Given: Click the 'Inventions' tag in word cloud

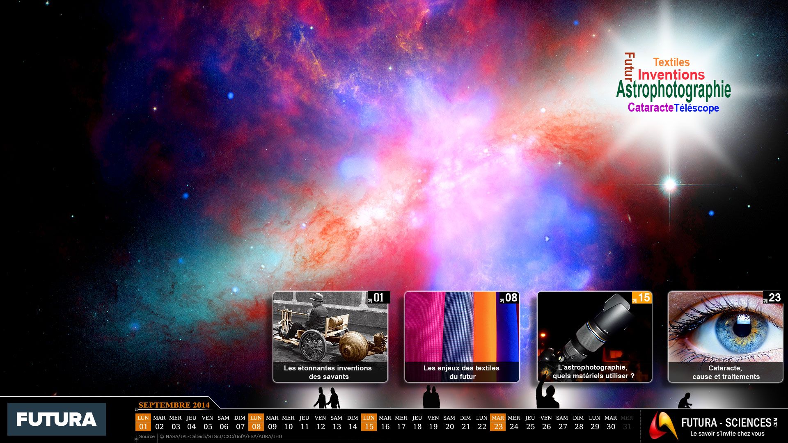Looking at the screenshot, I should [x=671, y=75].
